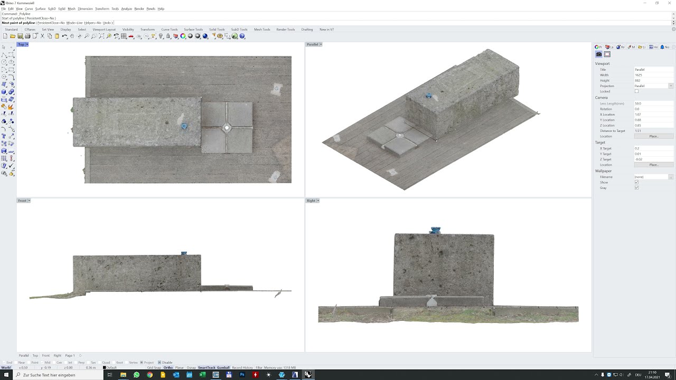Open the Right viewport title dropdown arrow
The width and height of the screenshot is (676, 380).
[x=318, y=201]
